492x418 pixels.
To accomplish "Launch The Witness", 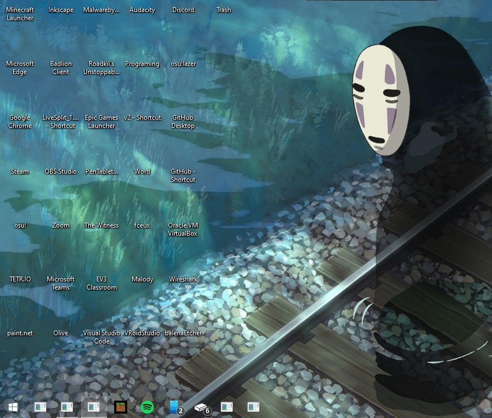I will [x=101, y=225].
